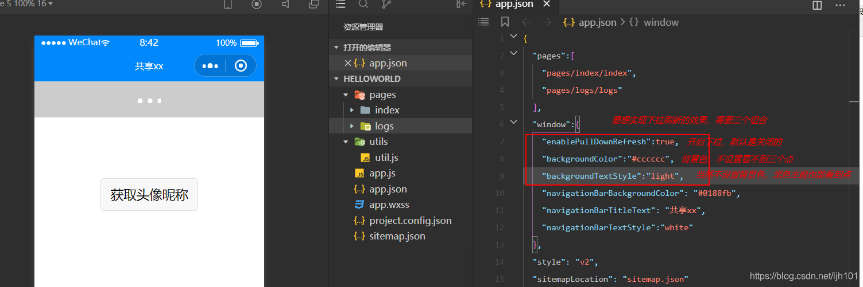Collapse the 打开的编辑器 section
The height and width of the screenshot is (287, 863).
[400, 48]
